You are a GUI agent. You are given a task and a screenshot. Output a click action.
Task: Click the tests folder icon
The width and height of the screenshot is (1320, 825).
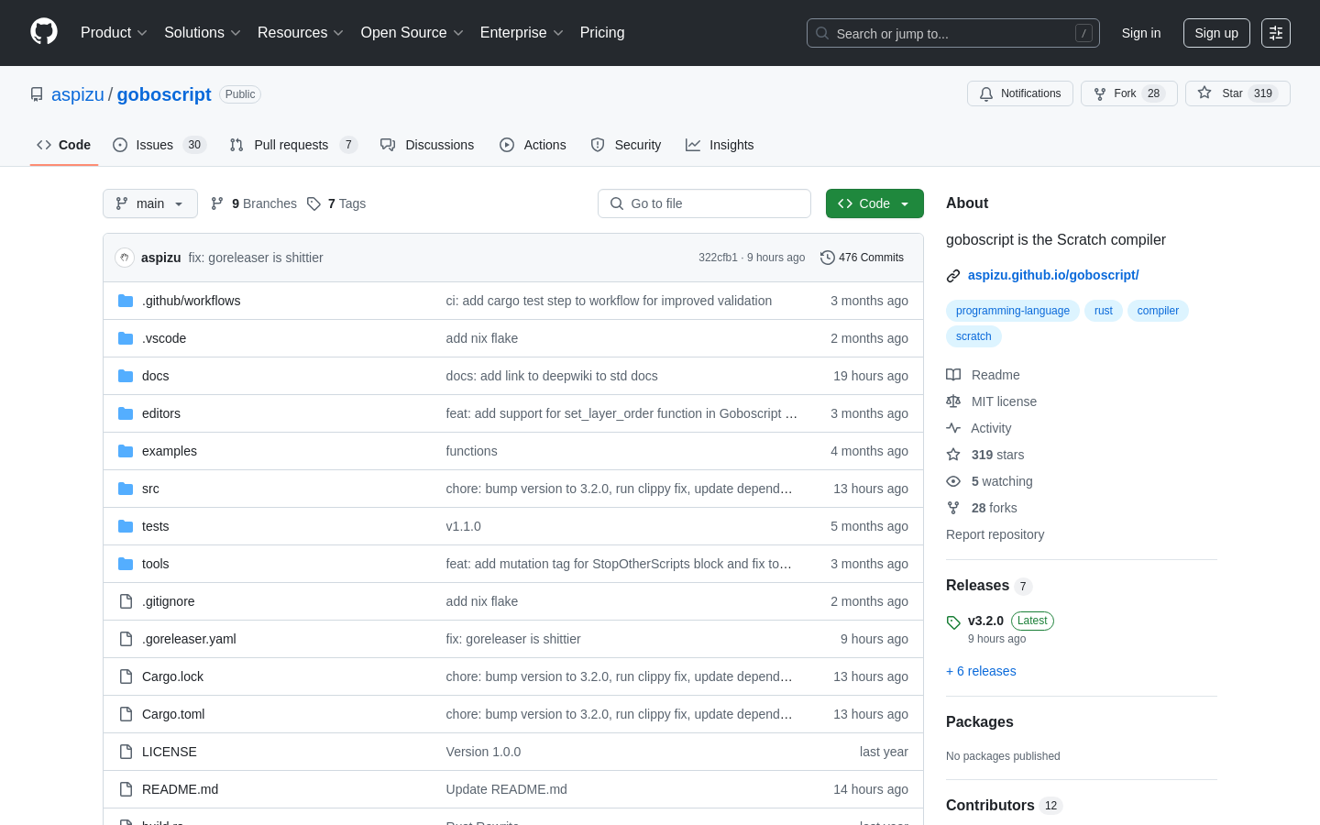126,526
